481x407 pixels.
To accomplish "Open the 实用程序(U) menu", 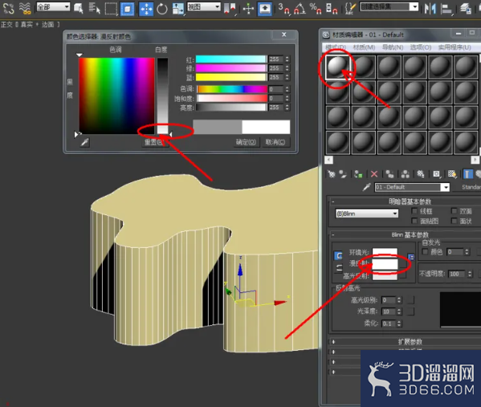I will click(x=455, y=47).
